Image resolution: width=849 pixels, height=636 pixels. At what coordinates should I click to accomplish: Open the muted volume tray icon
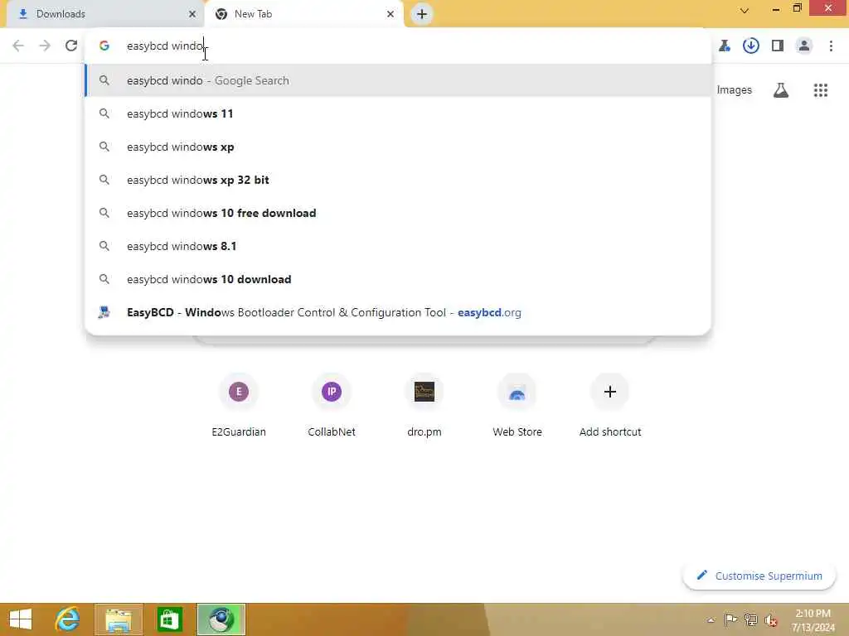tap(771, 620)
